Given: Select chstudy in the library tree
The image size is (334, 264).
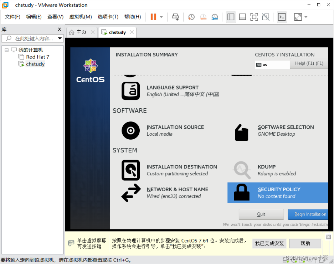Looking at the screenshot, I should tap(35, 64).
